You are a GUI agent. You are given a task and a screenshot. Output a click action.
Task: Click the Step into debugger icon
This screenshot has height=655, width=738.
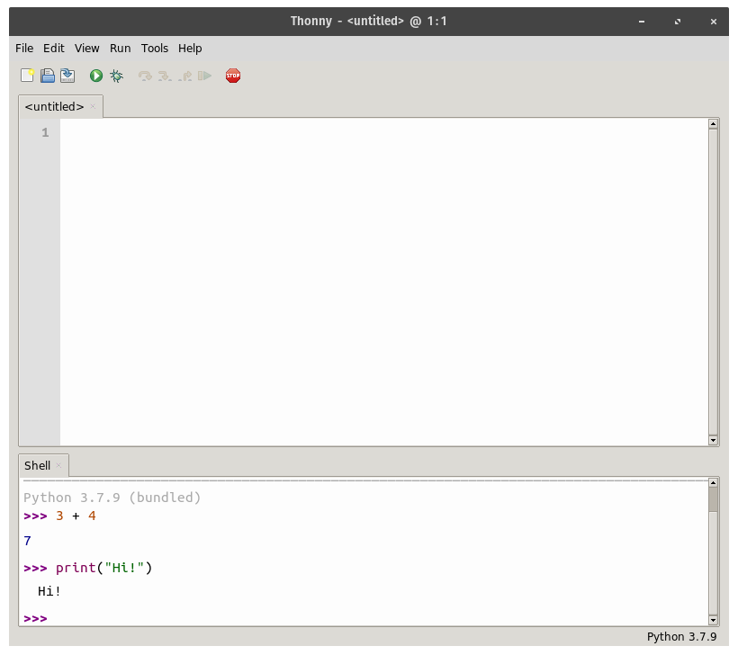(165, 76)
